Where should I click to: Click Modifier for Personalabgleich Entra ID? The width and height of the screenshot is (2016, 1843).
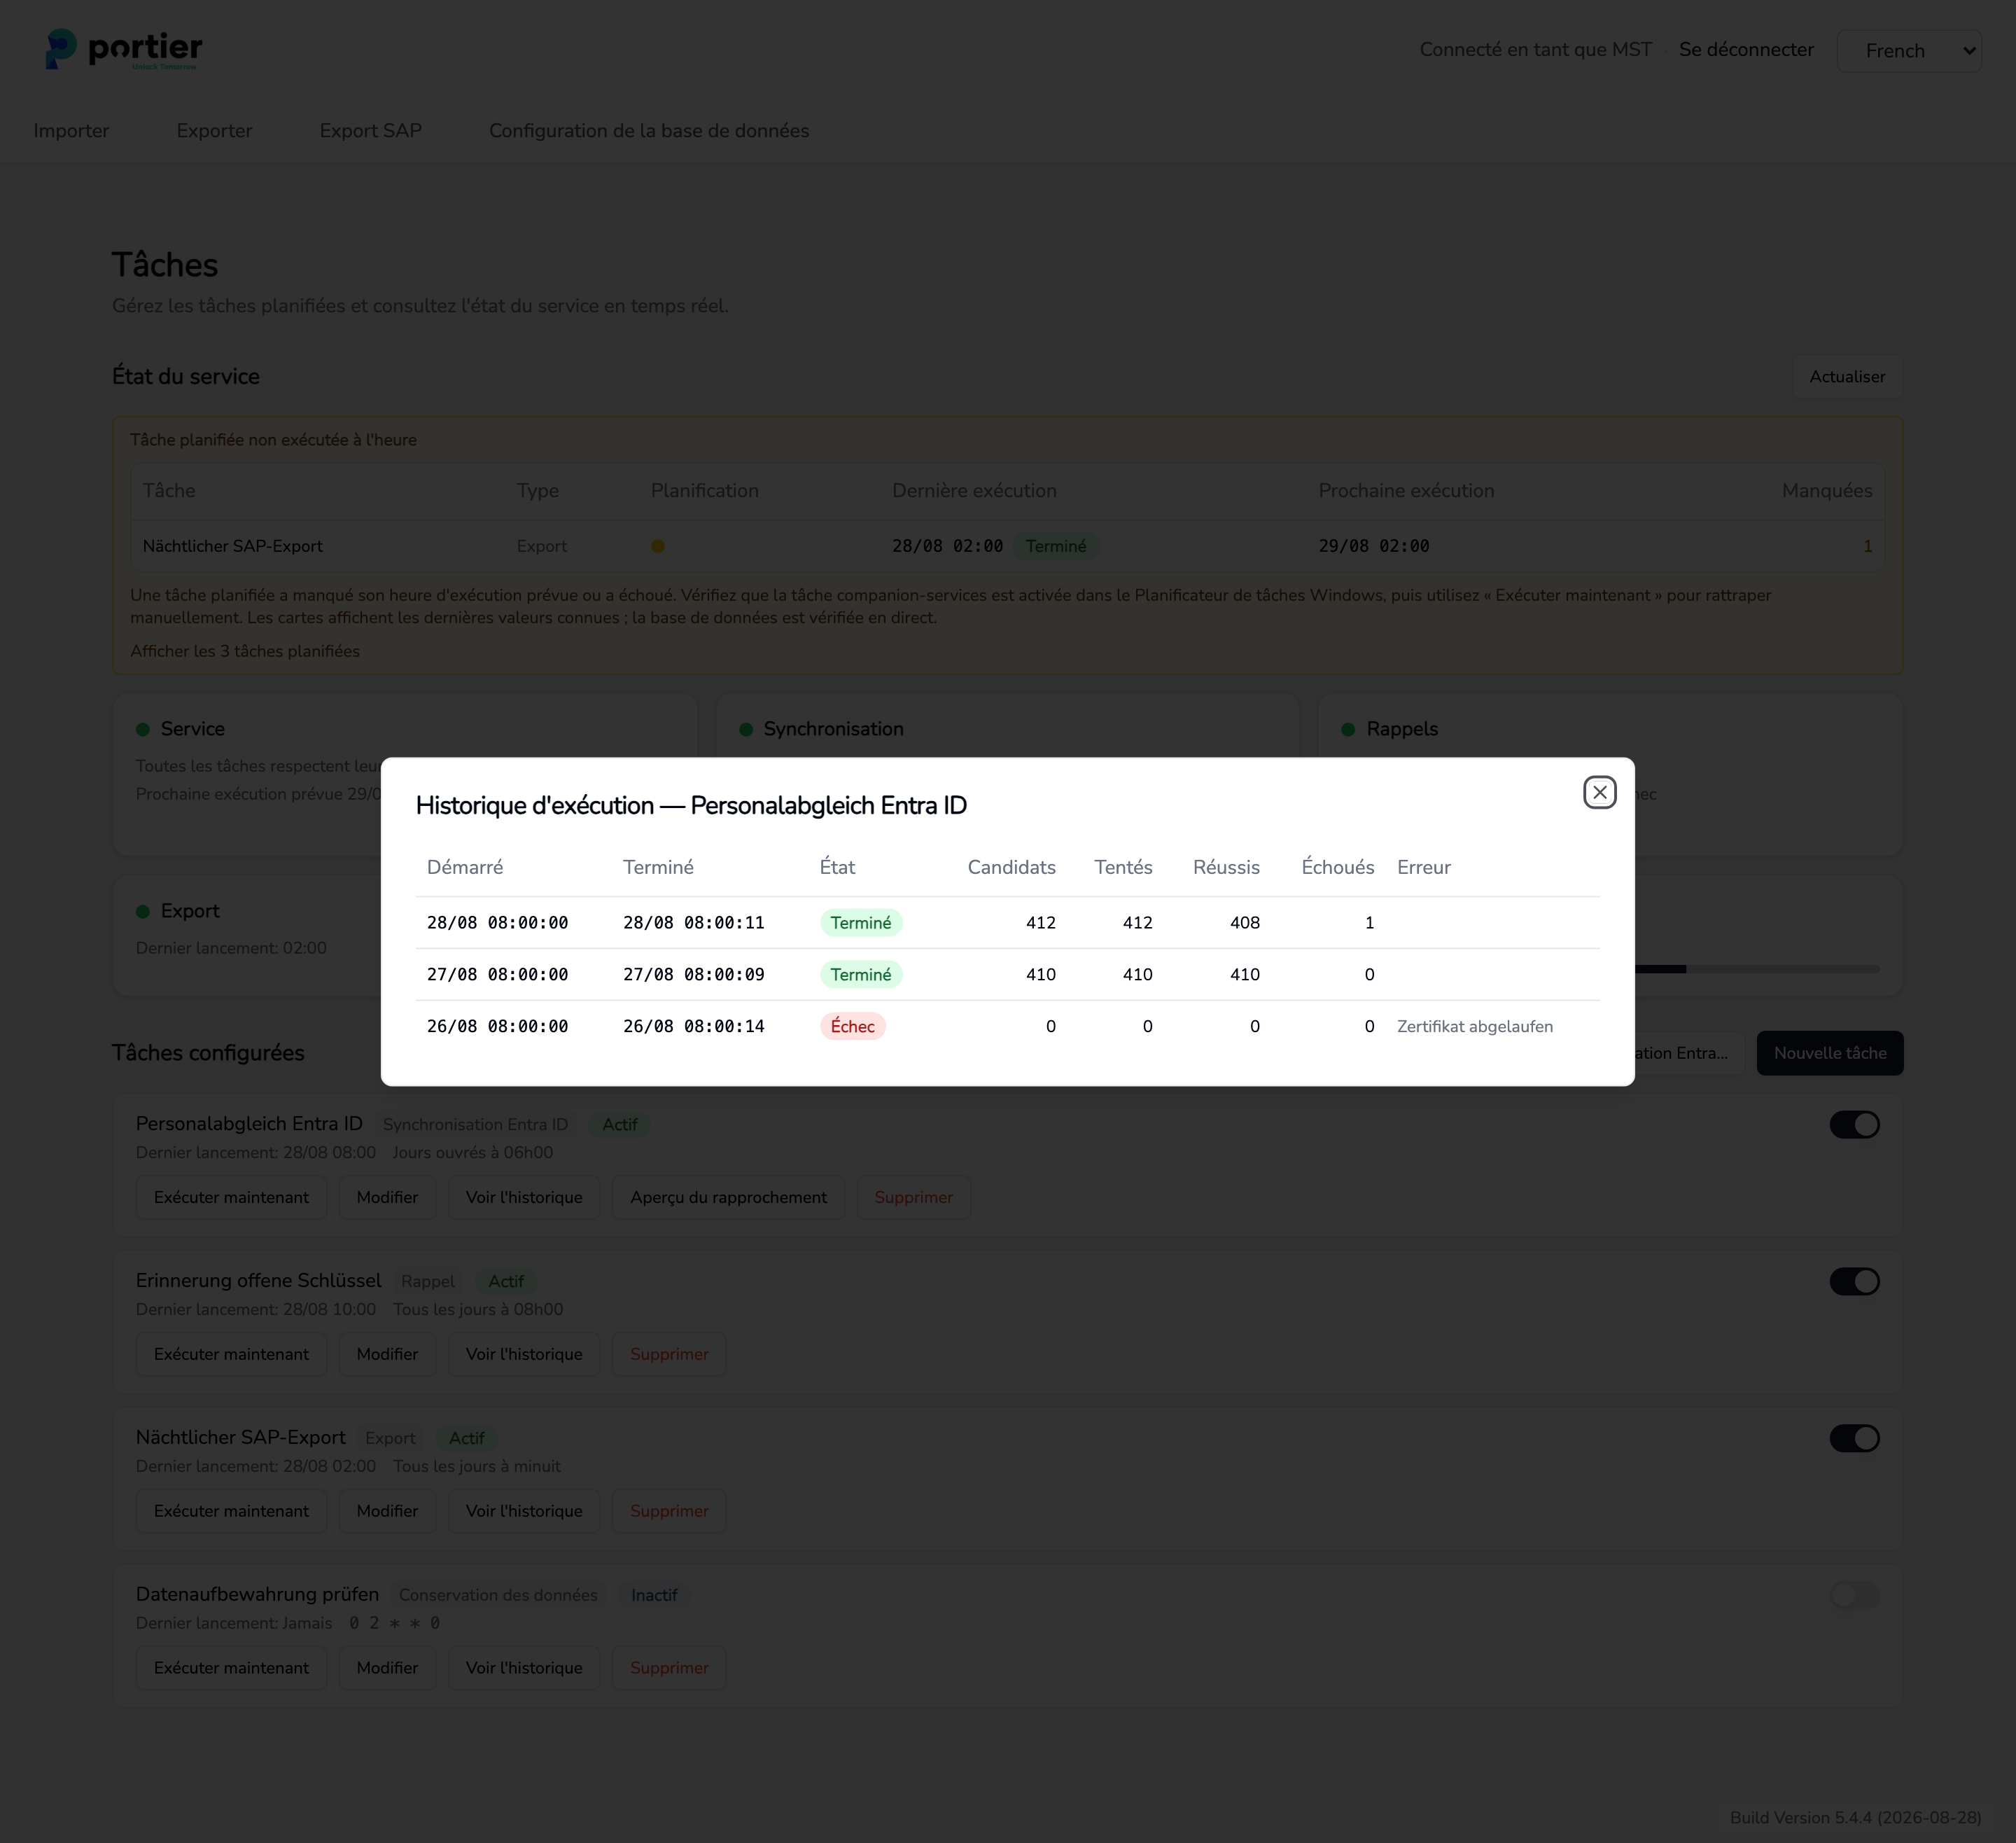point(387,1197)
